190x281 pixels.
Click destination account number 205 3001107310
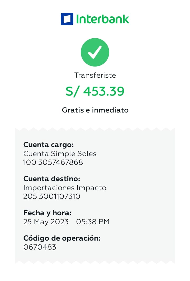[52, 196]
